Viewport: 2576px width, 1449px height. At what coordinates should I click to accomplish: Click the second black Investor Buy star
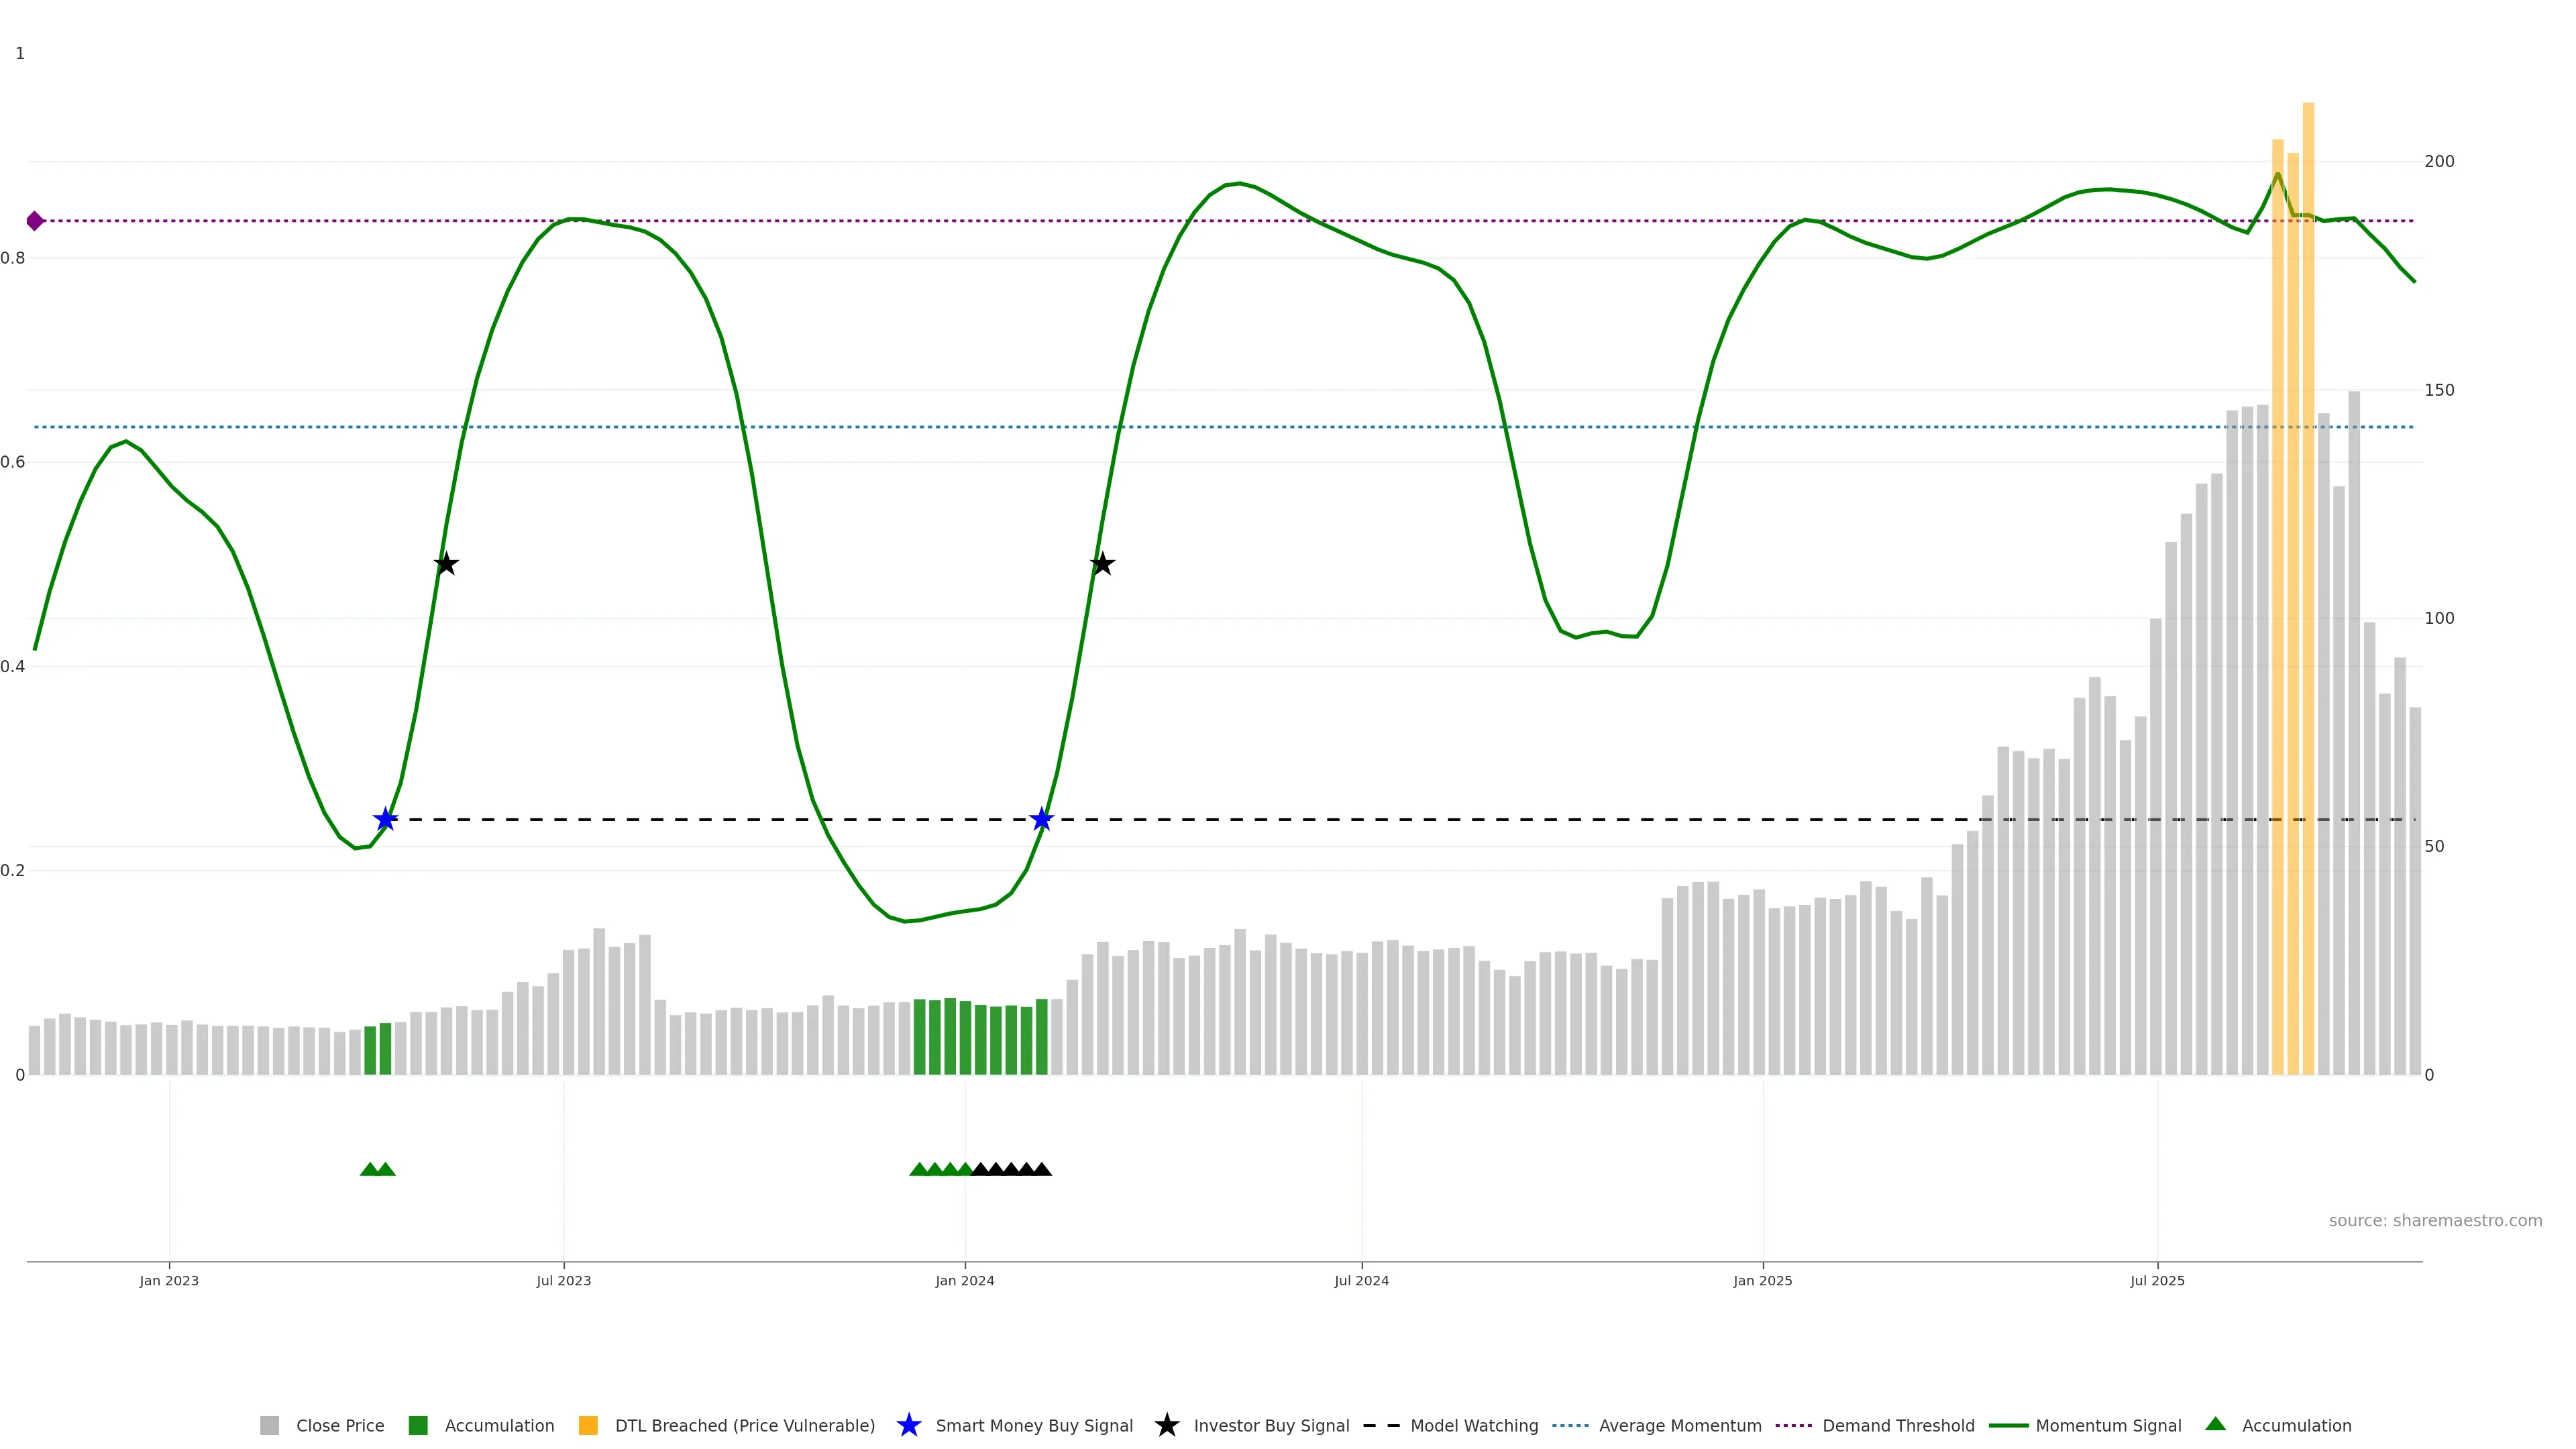coord(1102,564)
